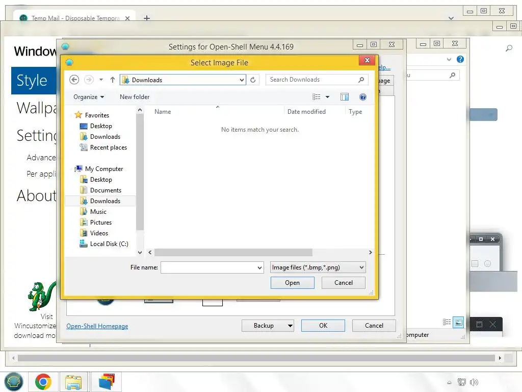Click Open button in file dialog
The height and width of the screenshot is (392, 522).
[x=292, y=283]
